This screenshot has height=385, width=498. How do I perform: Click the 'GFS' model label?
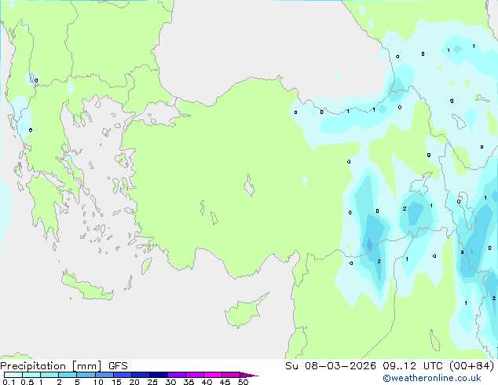coord(118,366)
